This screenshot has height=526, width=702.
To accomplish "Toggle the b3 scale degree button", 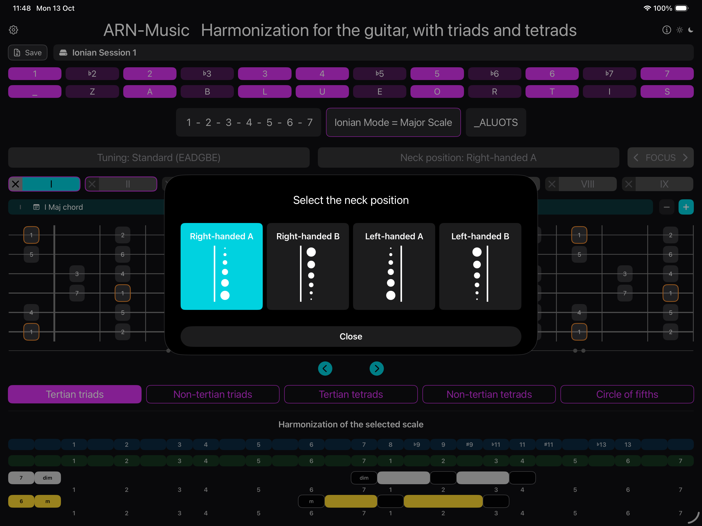I will tap(207, 74).
